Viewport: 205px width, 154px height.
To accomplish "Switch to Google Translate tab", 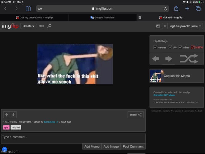I will [102, 18].
